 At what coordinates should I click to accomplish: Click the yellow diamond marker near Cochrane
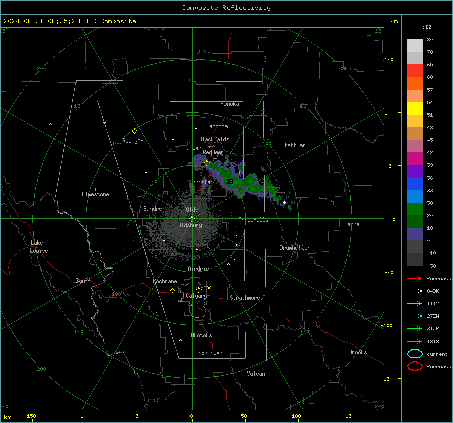point(173,290)
